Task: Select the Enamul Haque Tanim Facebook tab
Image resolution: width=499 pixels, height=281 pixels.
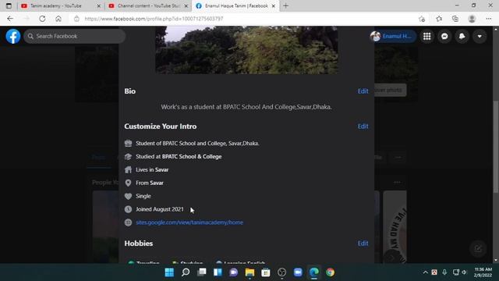Action: point(235,5)
